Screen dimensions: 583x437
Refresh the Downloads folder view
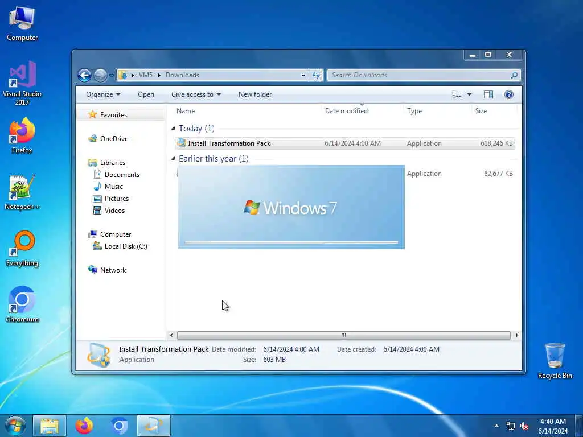(x=316, y=76)
